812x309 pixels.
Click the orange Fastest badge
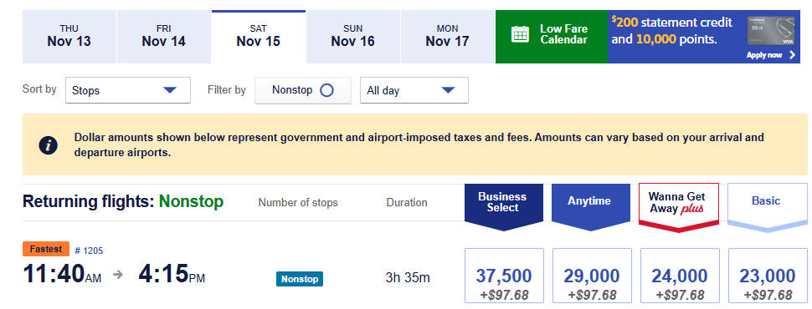(x=46, y=249)
